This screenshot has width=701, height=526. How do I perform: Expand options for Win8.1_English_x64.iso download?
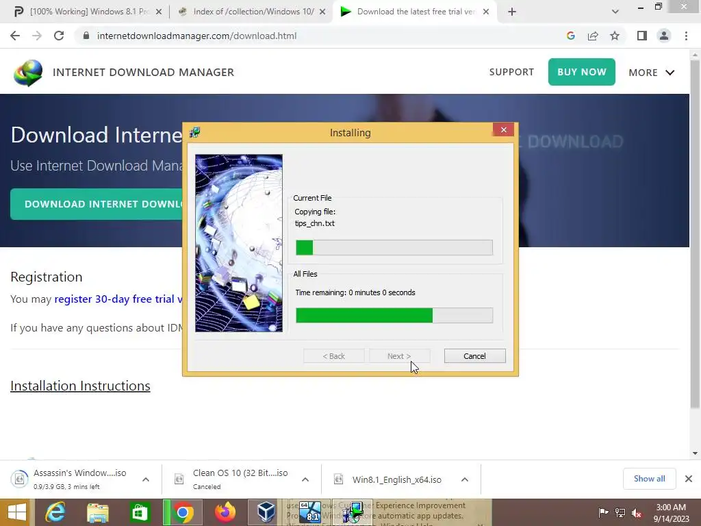pos(465,479)
